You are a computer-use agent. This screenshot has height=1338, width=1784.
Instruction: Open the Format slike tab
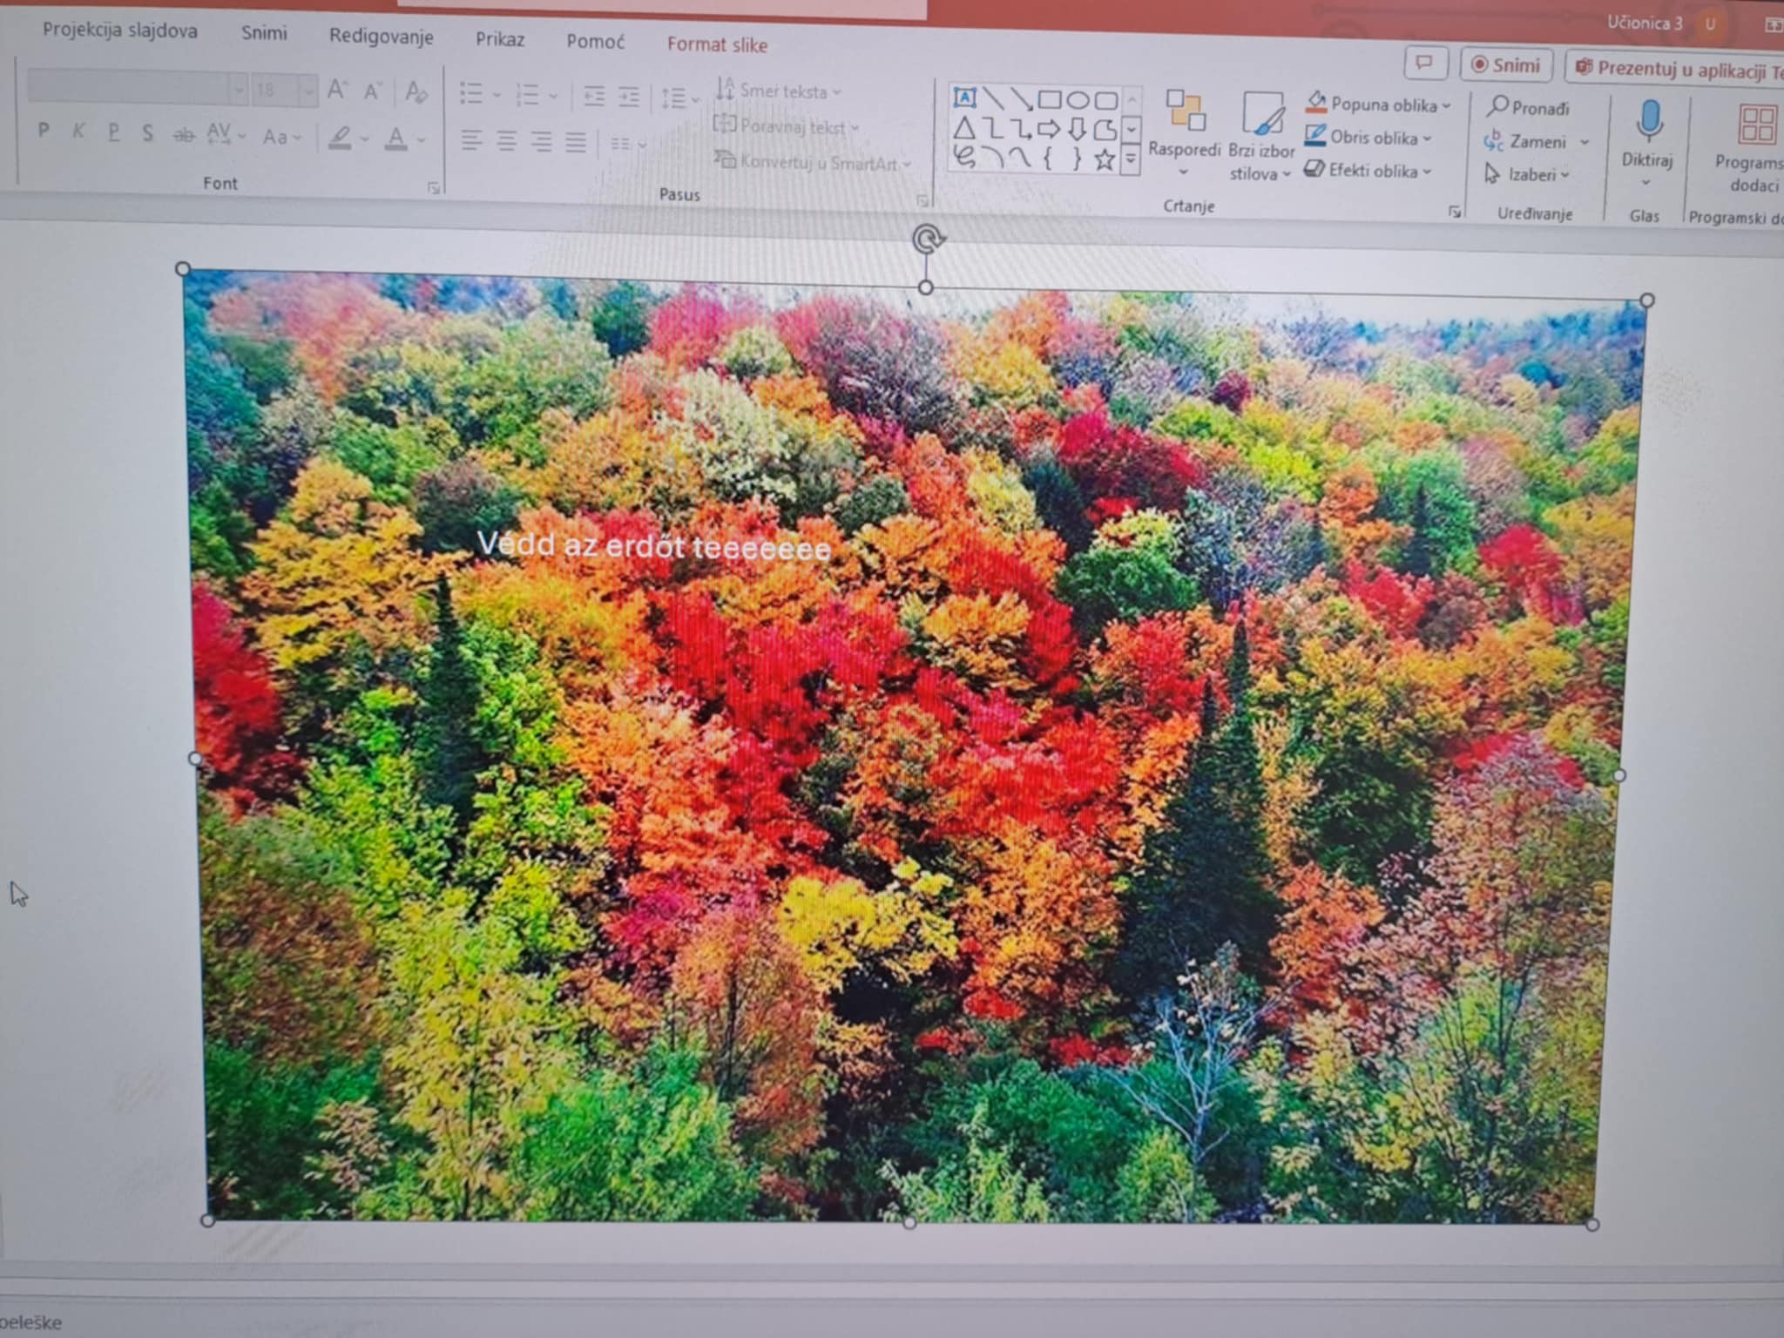tap(717, 45)
